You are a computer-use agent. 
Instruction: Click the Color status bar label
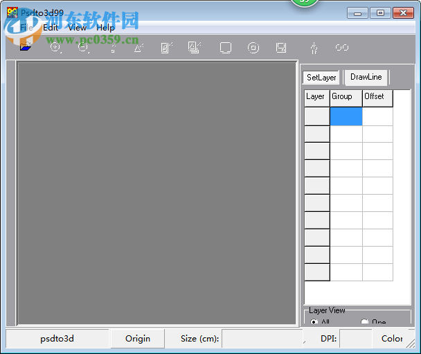pos(392,339)
